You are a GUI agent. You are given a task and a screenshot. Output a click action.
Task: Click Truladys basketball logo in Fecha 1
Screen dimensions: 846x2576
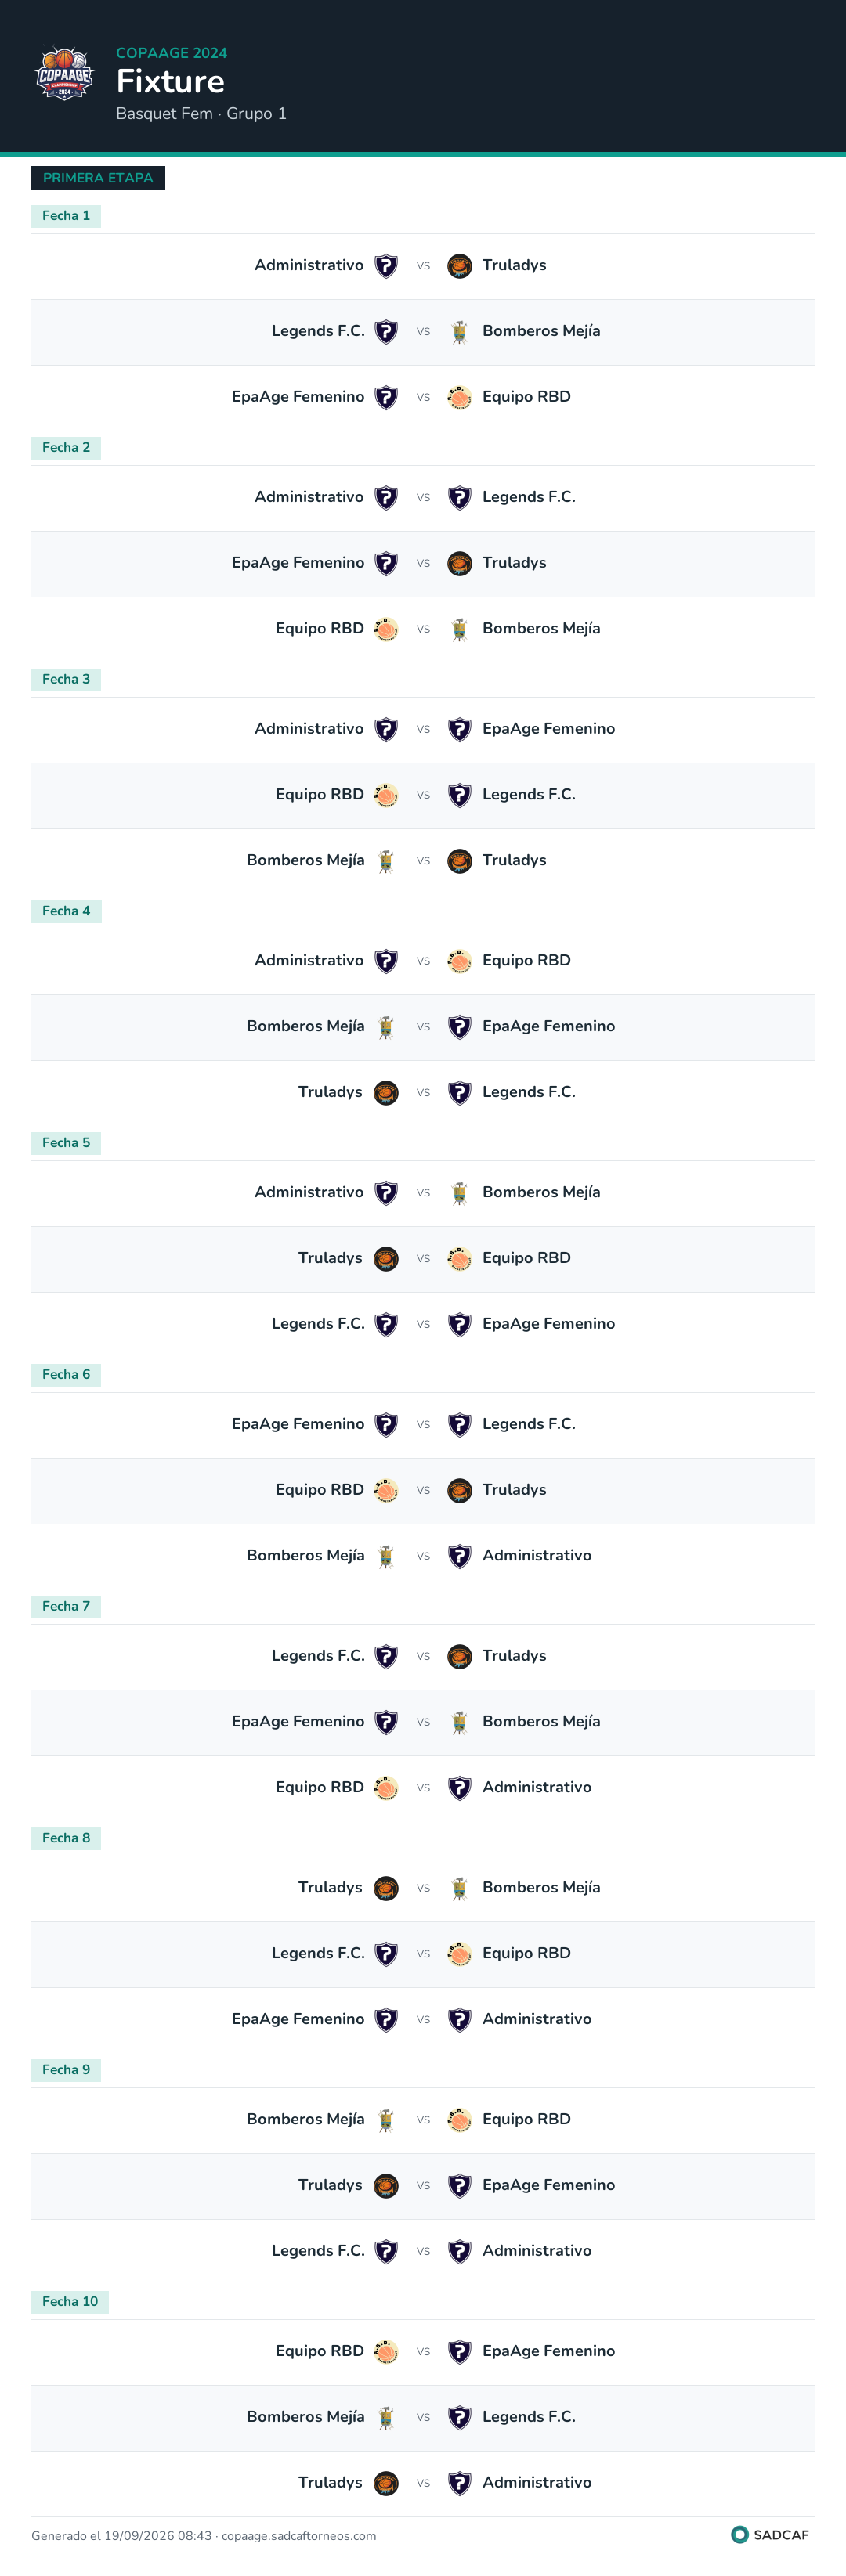coord(459,266)
